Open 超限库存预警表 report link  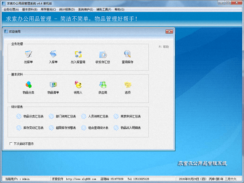click(x=66, y=128)
